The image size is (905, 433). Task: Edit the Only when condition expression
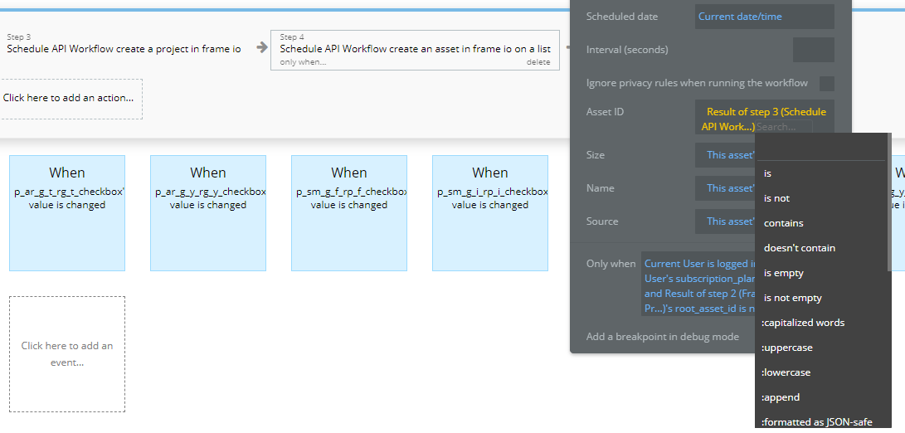pos(698,286)
